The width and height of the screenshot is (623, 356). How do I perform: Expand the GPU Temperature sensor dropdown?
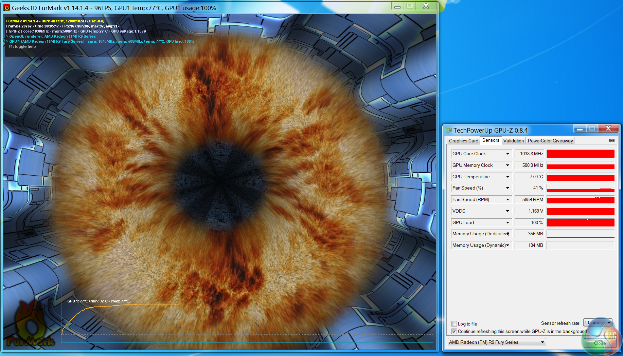(x=508, y=177)
